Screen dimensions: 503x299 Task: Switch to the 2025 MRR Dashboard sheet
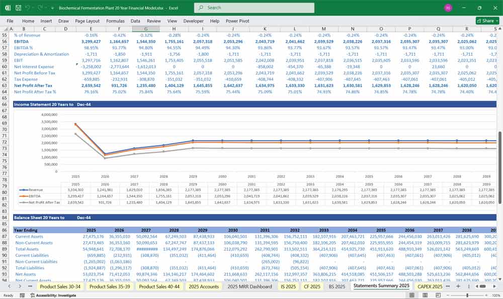(249, 286)
